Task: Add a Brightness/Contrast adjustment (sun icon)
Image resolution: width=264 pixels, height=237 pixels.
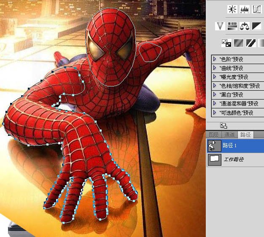Action: (x=232, y=9)
